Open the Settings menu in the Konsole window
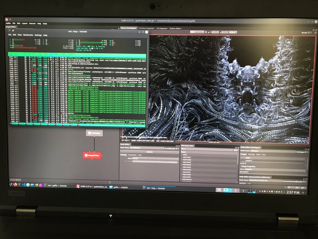Viewport: 318px width, 239px height. (38, 35)
